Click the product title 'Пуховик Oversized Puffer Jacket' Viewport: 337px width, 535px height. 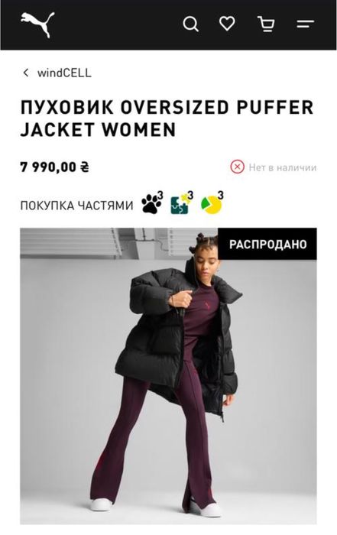[x=167, y=118]
